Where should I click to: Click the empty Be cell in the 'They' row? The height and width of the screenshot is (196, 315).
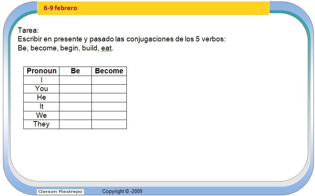point(75,124)
